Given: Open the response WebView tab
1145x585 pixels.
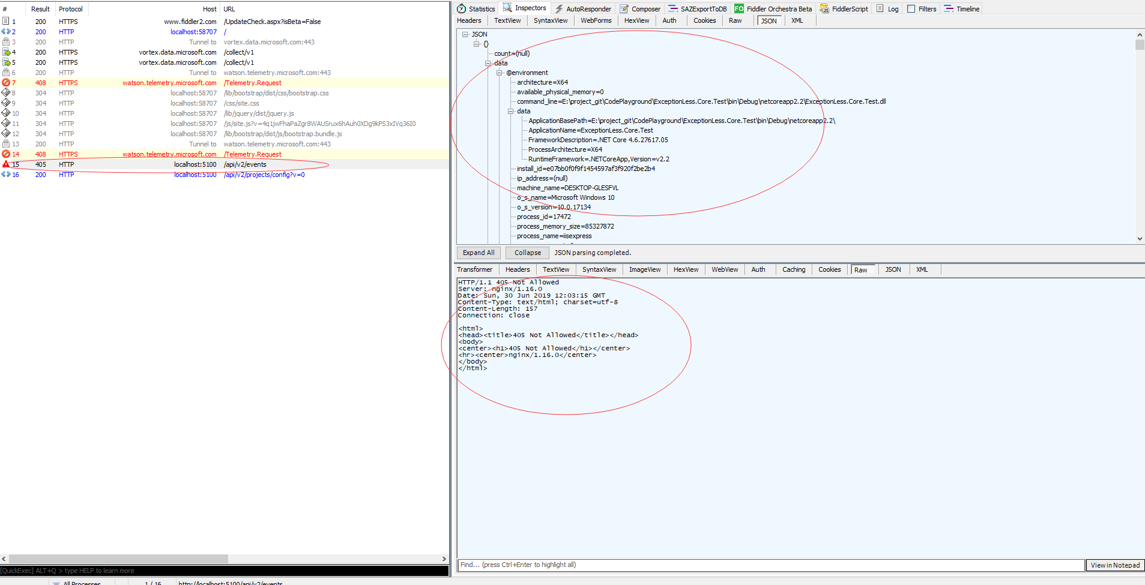Looking at the screenshot, I should (725, 269).
